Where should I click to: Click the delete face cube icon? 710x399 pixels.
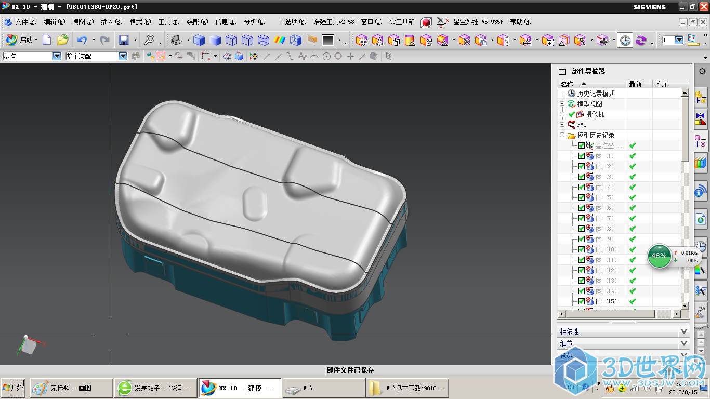464,40
